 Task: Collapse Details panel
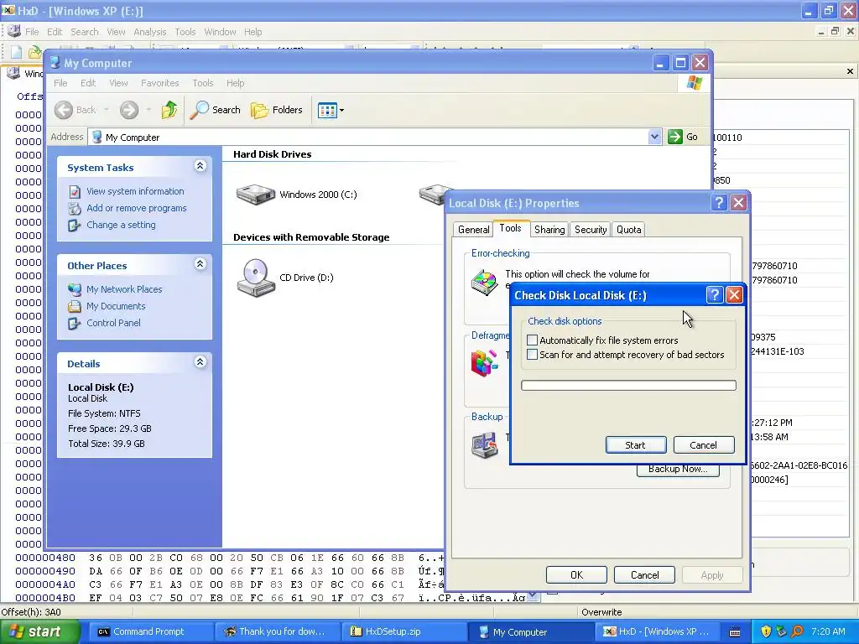200,362
